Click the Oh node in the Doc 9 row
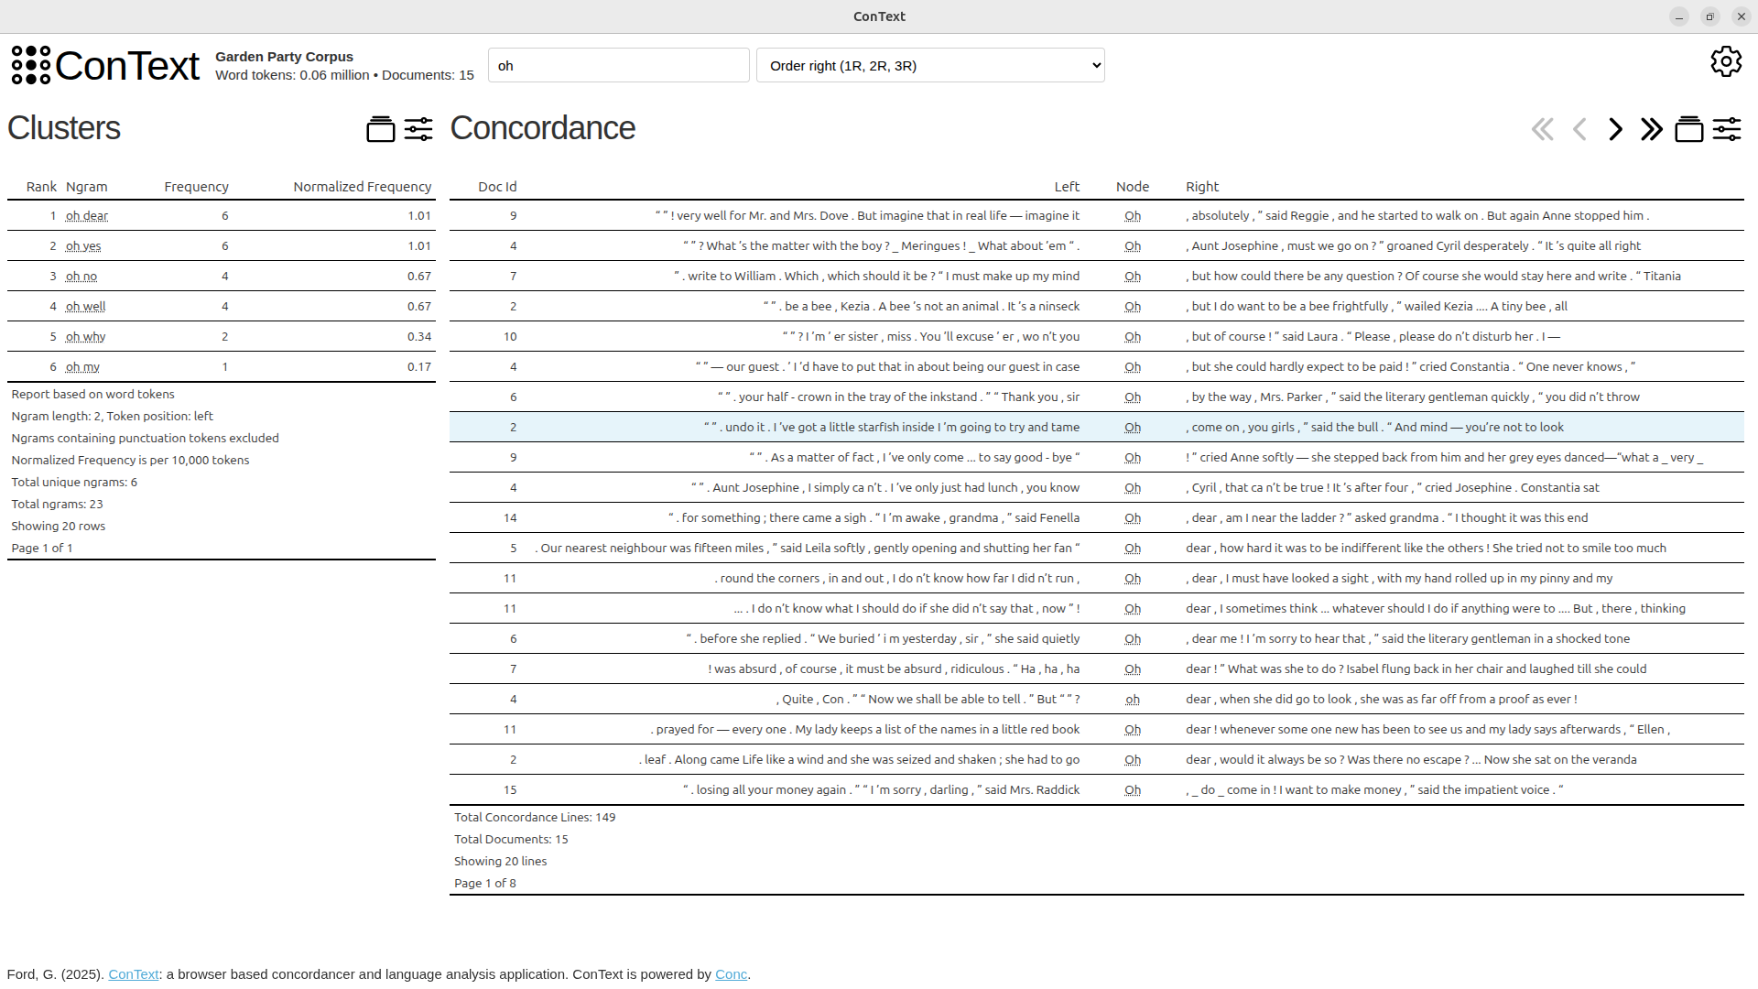1758x989 pixels. 1133,215
